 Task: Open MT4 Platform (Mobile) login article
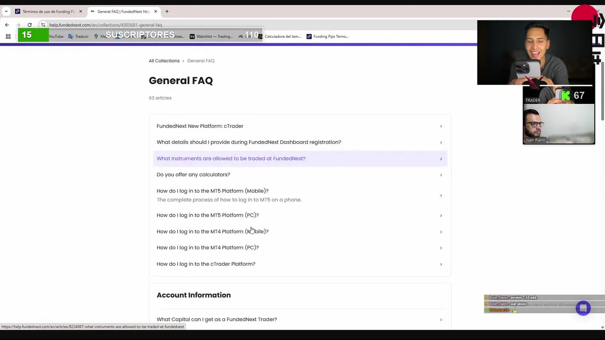pyautogui.click(x=300, y=231)
